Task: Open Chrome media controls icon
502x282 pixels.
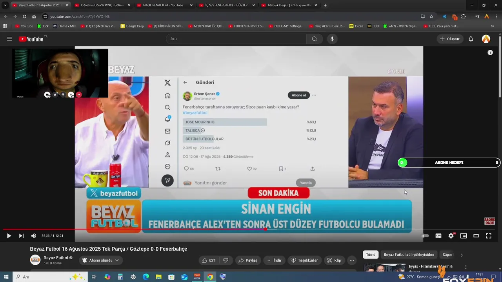Action: (x=477, y=16)
